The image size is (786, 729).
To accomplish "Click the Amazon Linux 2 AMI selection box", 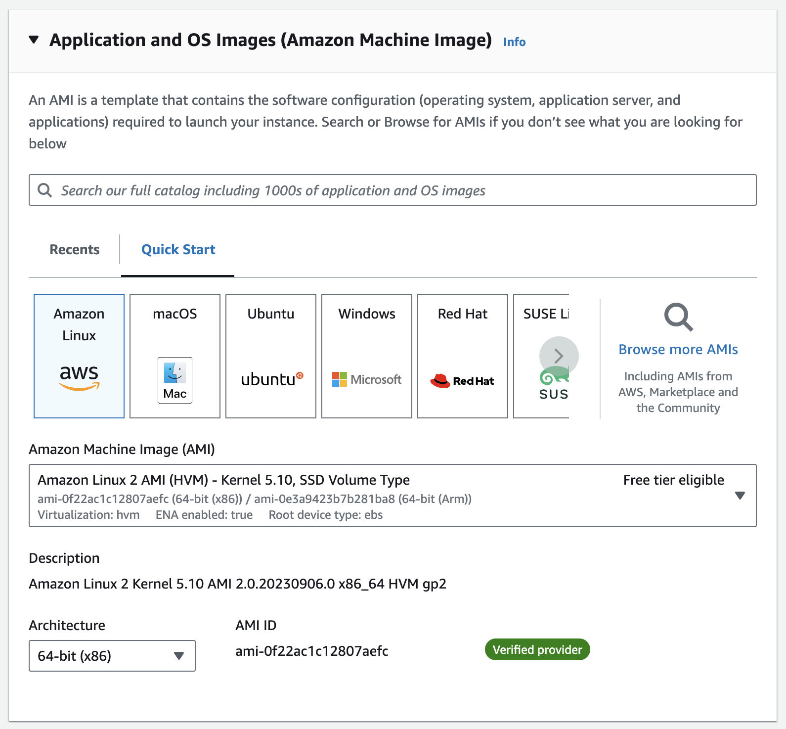I will click(393, 496).
